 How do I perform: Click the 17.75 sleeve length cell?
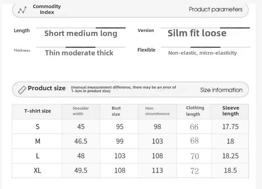(230, 127)
